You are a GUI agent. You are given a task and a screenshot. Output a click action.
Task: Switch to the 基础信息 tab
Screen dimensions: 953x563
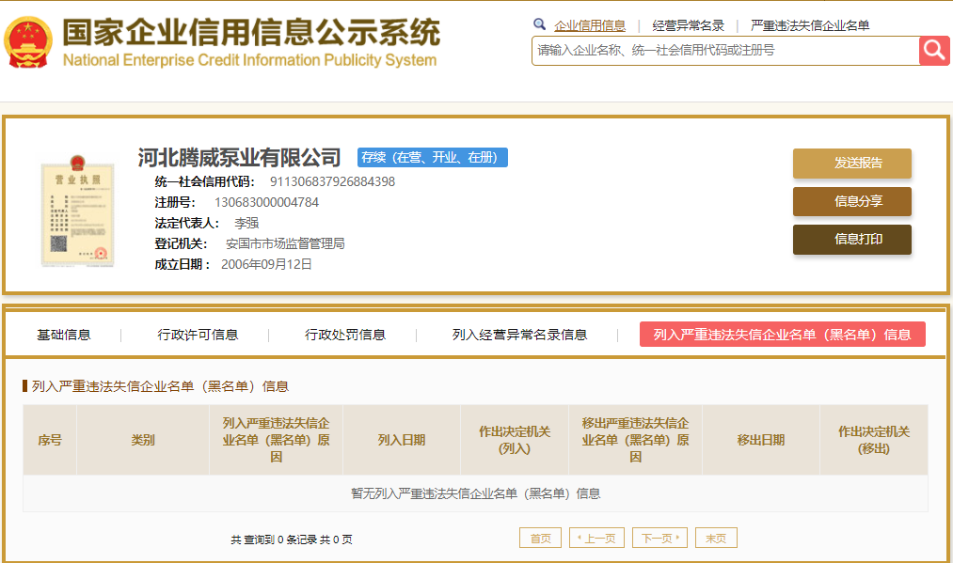(x=64, y=335)
